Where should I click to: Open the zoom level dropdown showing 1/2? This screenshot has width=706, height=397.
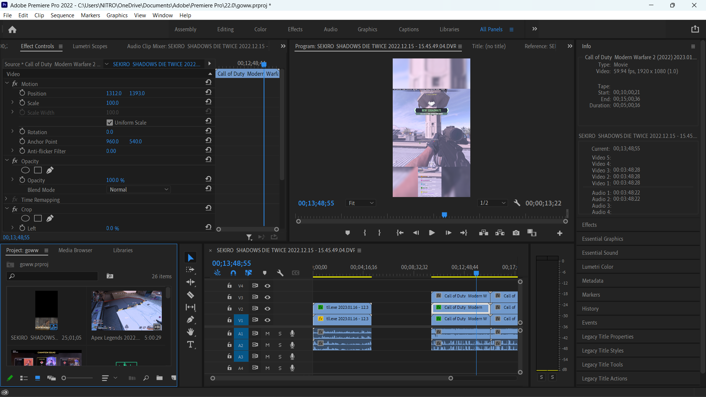(493, 203)
